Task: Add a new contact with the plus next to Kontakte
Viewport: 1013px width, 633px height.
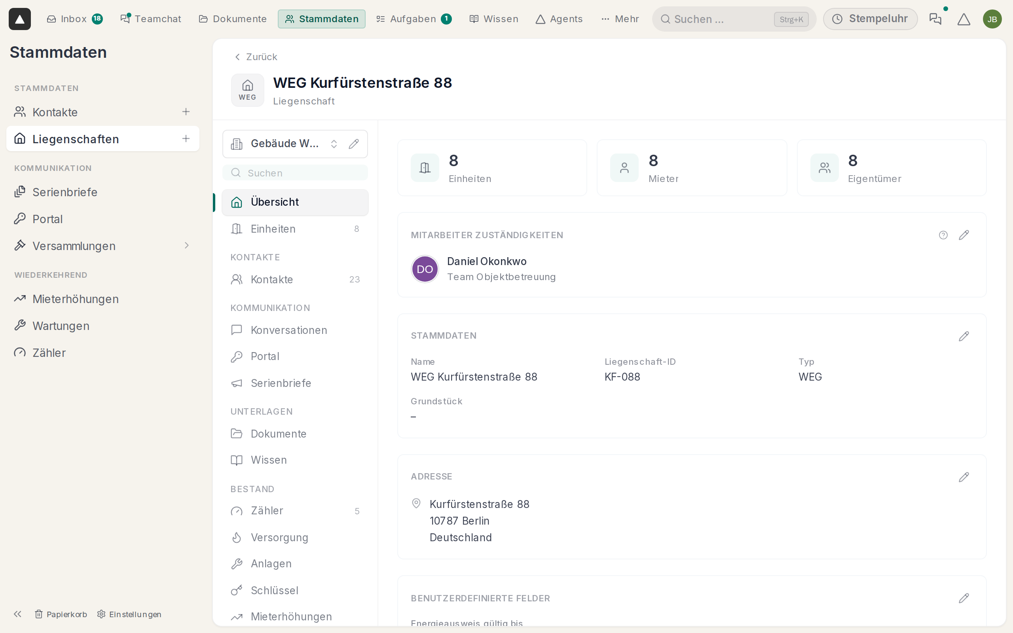Action: click(186, 112)
